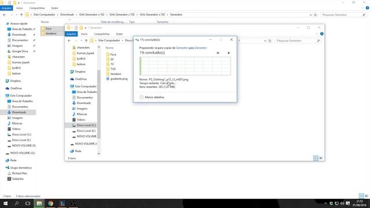Open Google Drive in the back window's sidebar

pos(18,51)
